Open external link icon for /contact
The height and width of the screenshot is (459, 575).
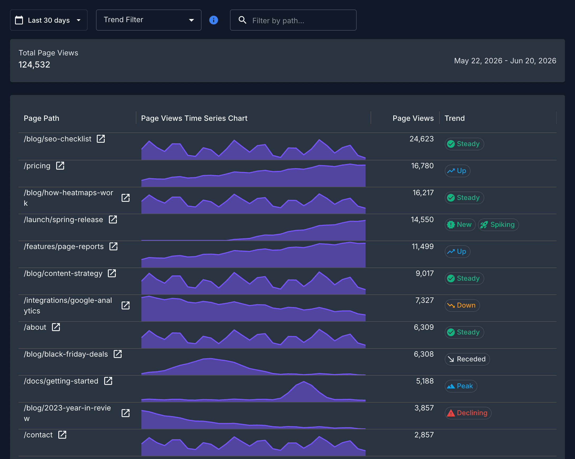(62, 435)
